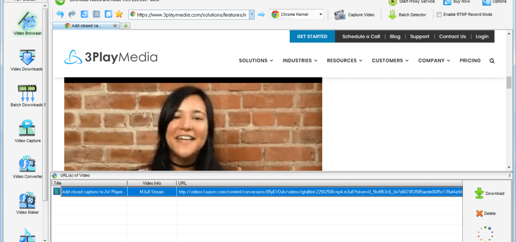Click the website search magnifier icon
This screenshot has height=242, width=516.
492,61
